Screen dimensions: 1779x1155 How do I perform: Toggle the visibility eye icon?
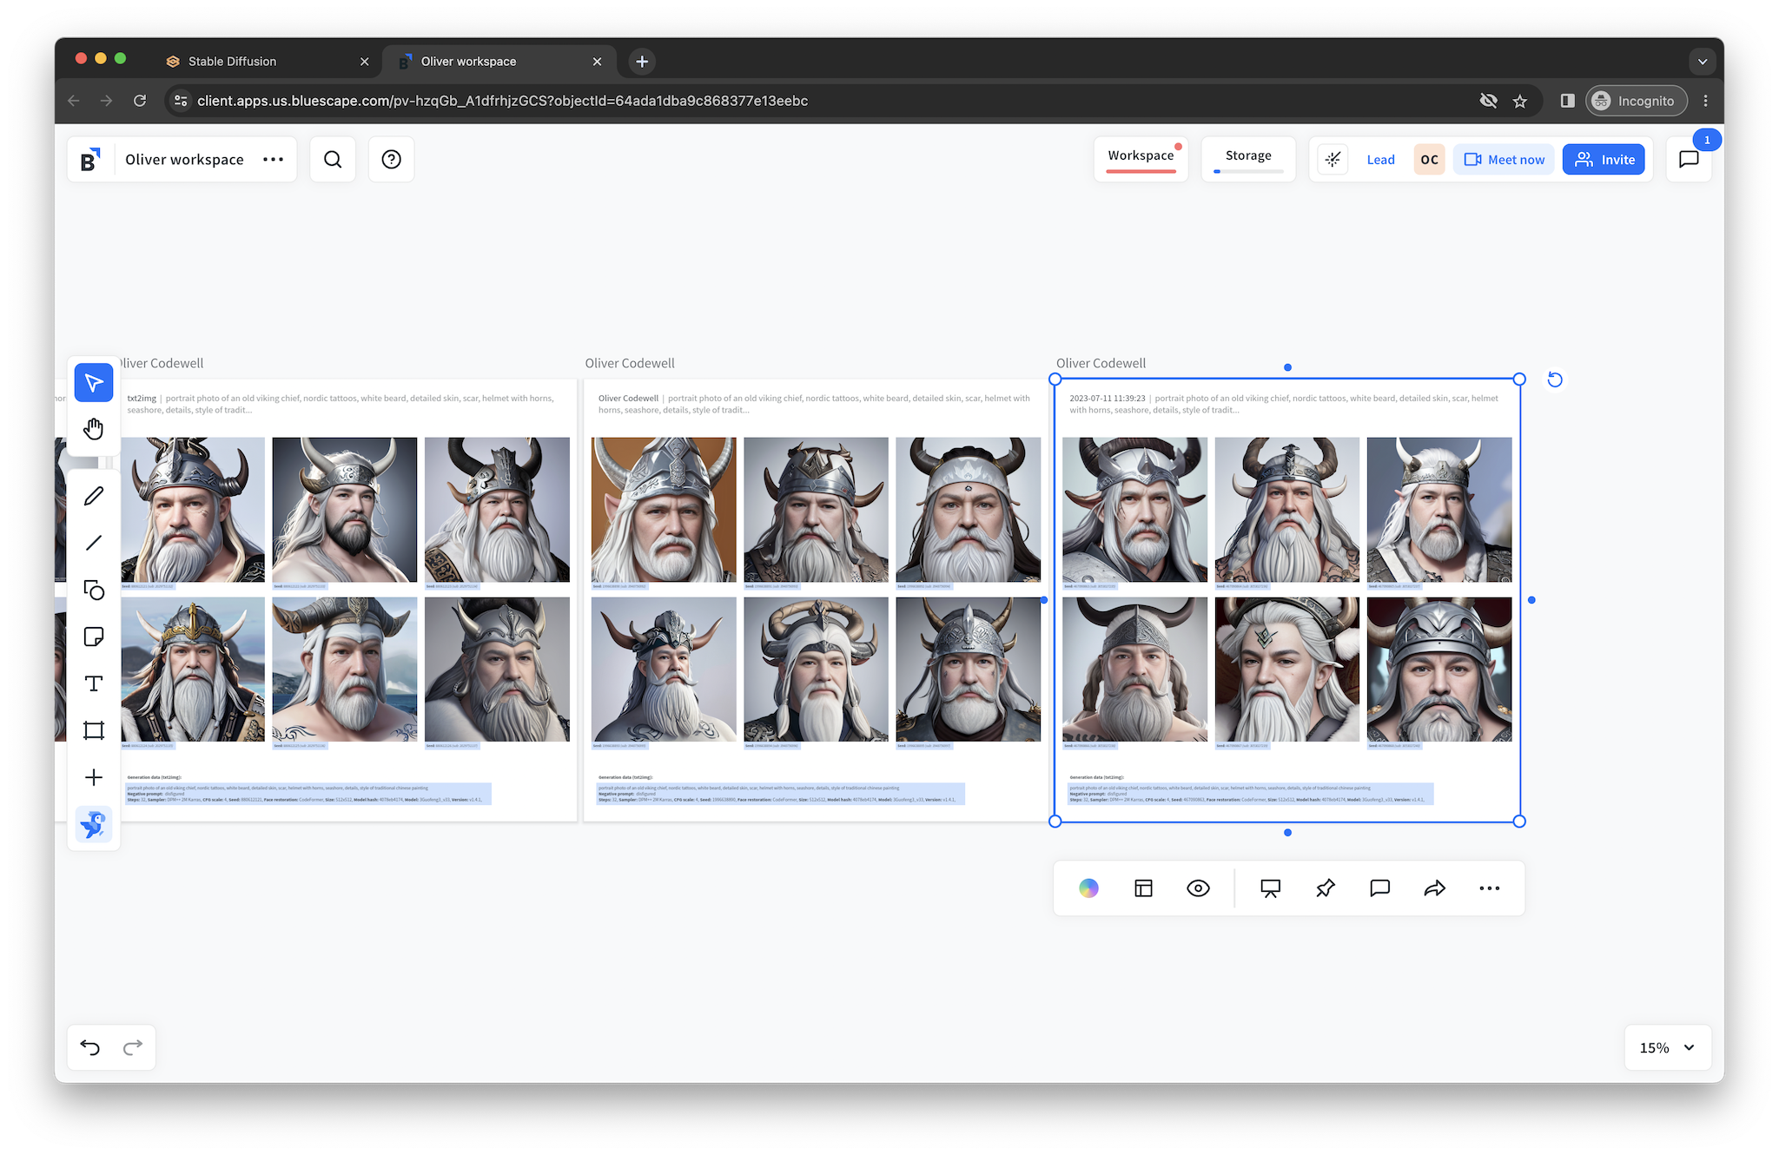(1198, 888)
